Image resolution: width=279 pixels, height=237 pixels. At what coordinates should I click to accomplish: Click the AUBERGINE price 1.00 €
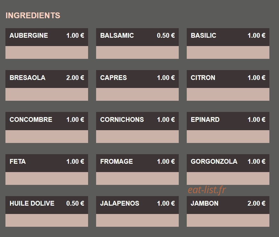75,36
